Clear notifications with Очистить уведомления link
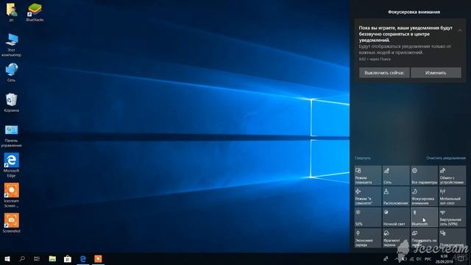This screenshot has width=471, height=265. click(446, 158)
